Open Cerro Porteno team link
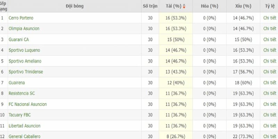 (x=21, y=18)
